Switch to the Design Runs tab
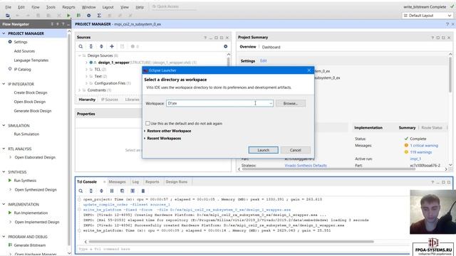The width and height of the screenshot is (456, 256). pos(177,182)
